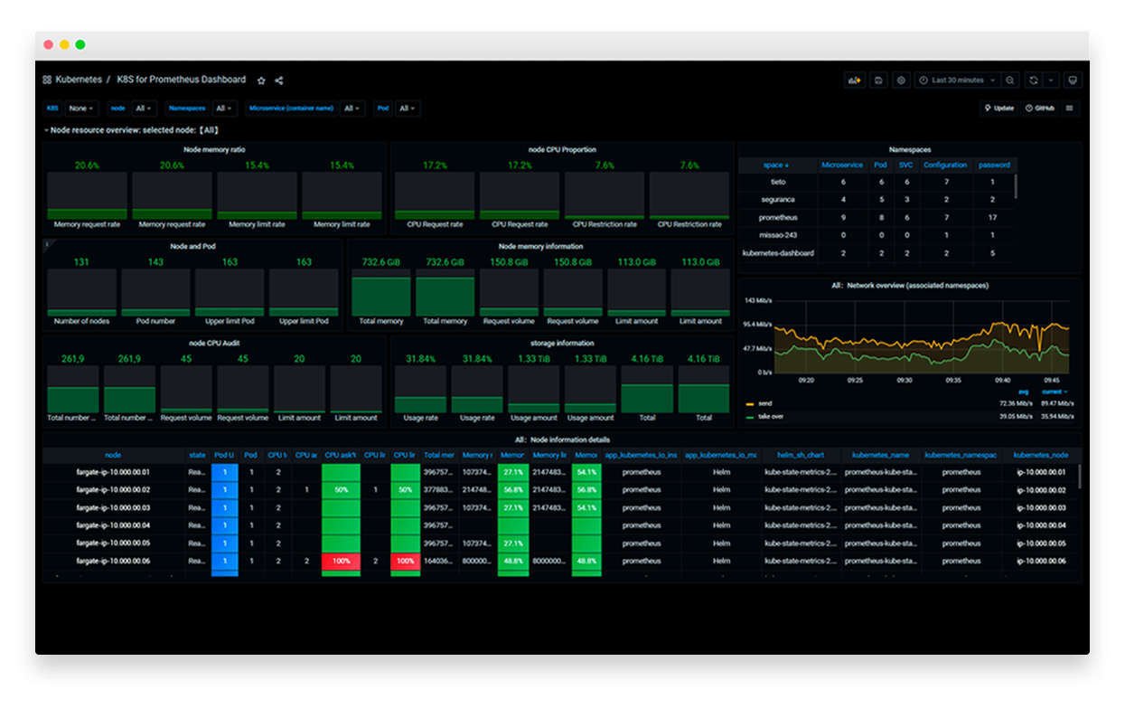
Task: Click the Kubernetes breadcrumb link
Action: (80, 80)
